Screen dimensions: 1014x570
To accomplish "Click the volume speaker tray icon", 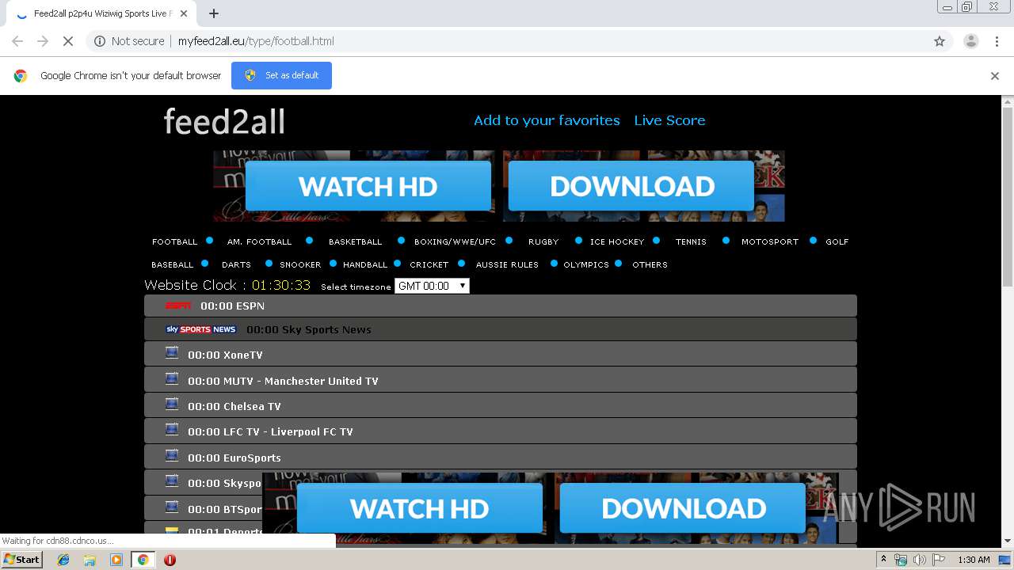I will [x=919, y=560].
